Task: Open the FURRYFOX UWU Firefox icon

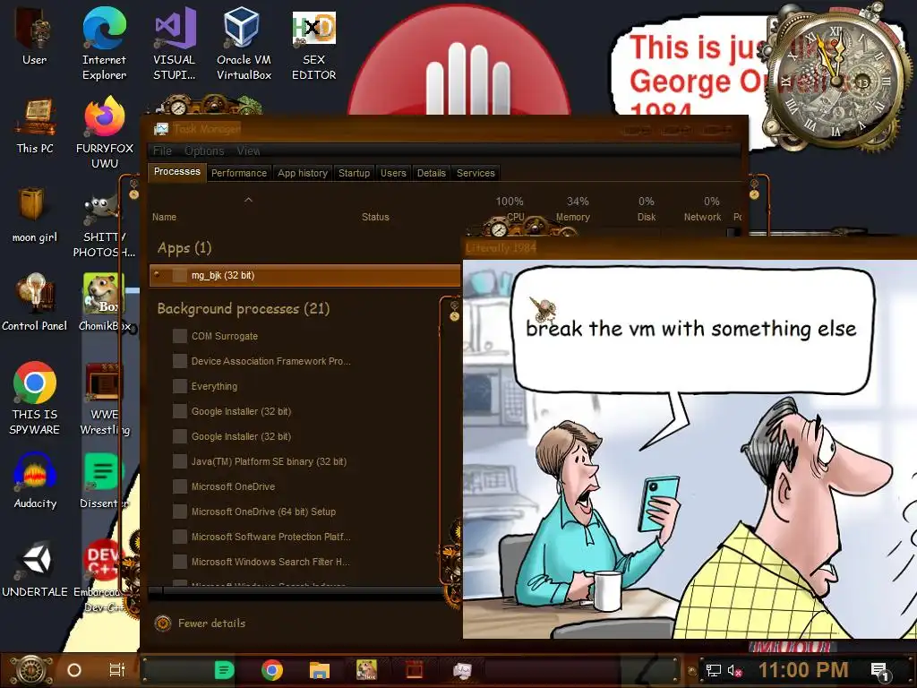Action: coord(104,133)
